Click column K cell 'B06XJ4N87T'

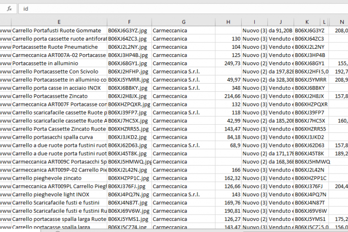coord(307,203)
